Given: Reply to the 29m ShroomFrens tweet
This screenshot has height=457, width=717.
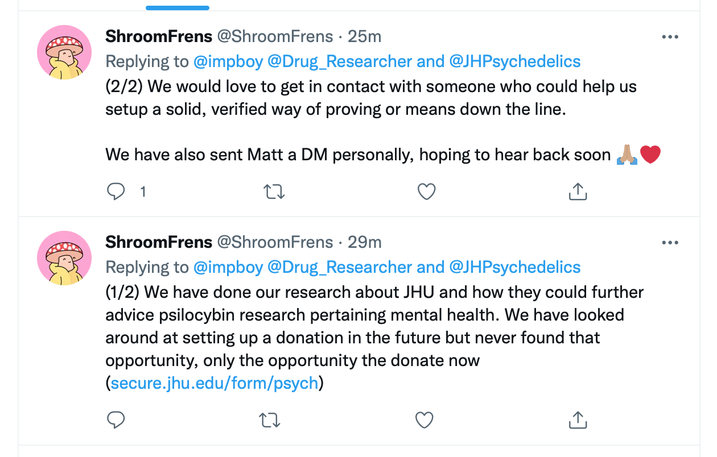Looking at the screenshot, I should (116, 420).
